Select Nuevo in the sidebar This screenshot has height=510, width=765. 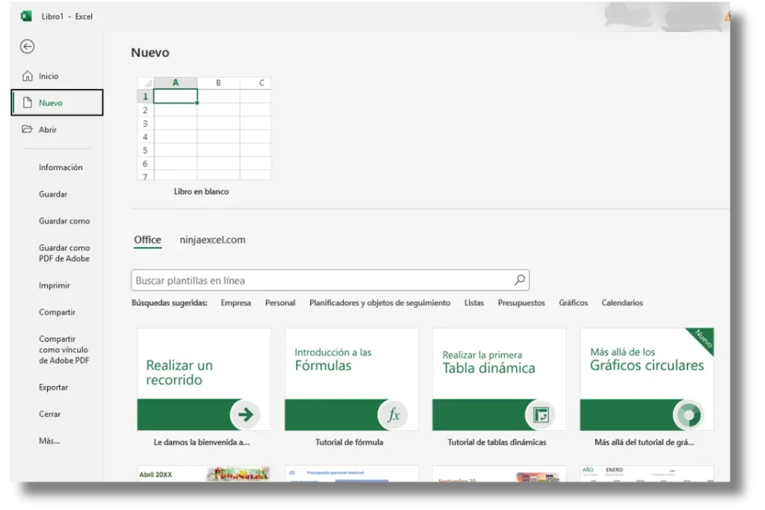coord(57,102)
